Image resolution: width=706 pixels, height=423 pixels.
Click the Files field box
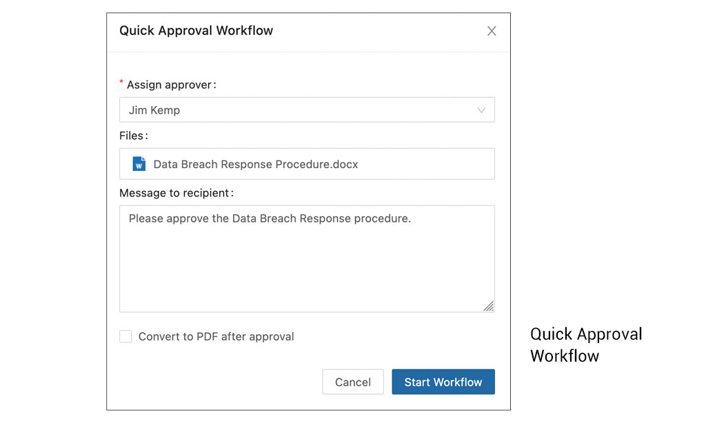click(307, 164)
